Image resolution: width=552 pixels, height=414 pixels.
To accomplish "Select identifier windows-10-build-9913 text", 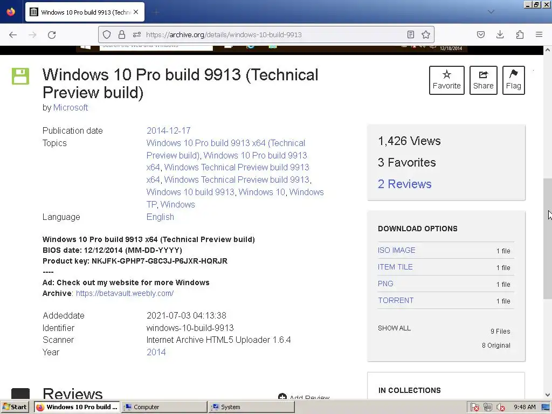I will tap(190, 328).
